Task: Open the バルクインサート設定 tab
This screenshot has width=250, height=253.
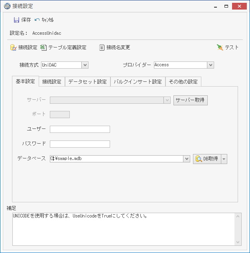Action: coord(138,82)
